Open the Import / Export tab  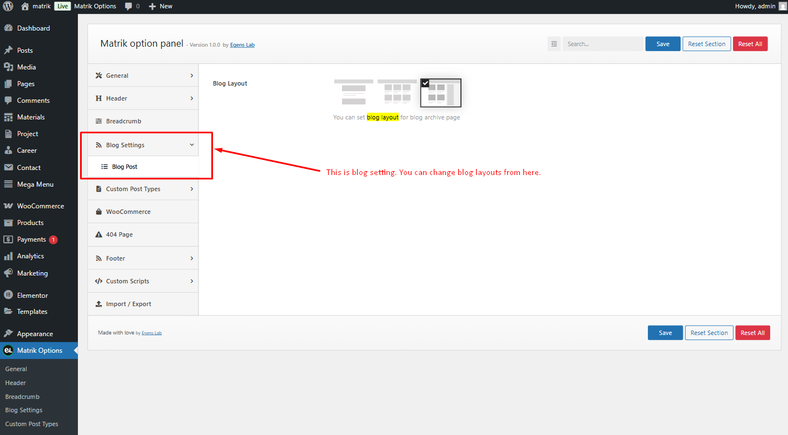(x=143, y=304)
